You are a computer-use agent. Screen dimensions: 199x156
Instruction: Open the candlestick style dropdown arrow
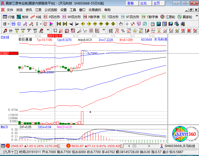41,24
